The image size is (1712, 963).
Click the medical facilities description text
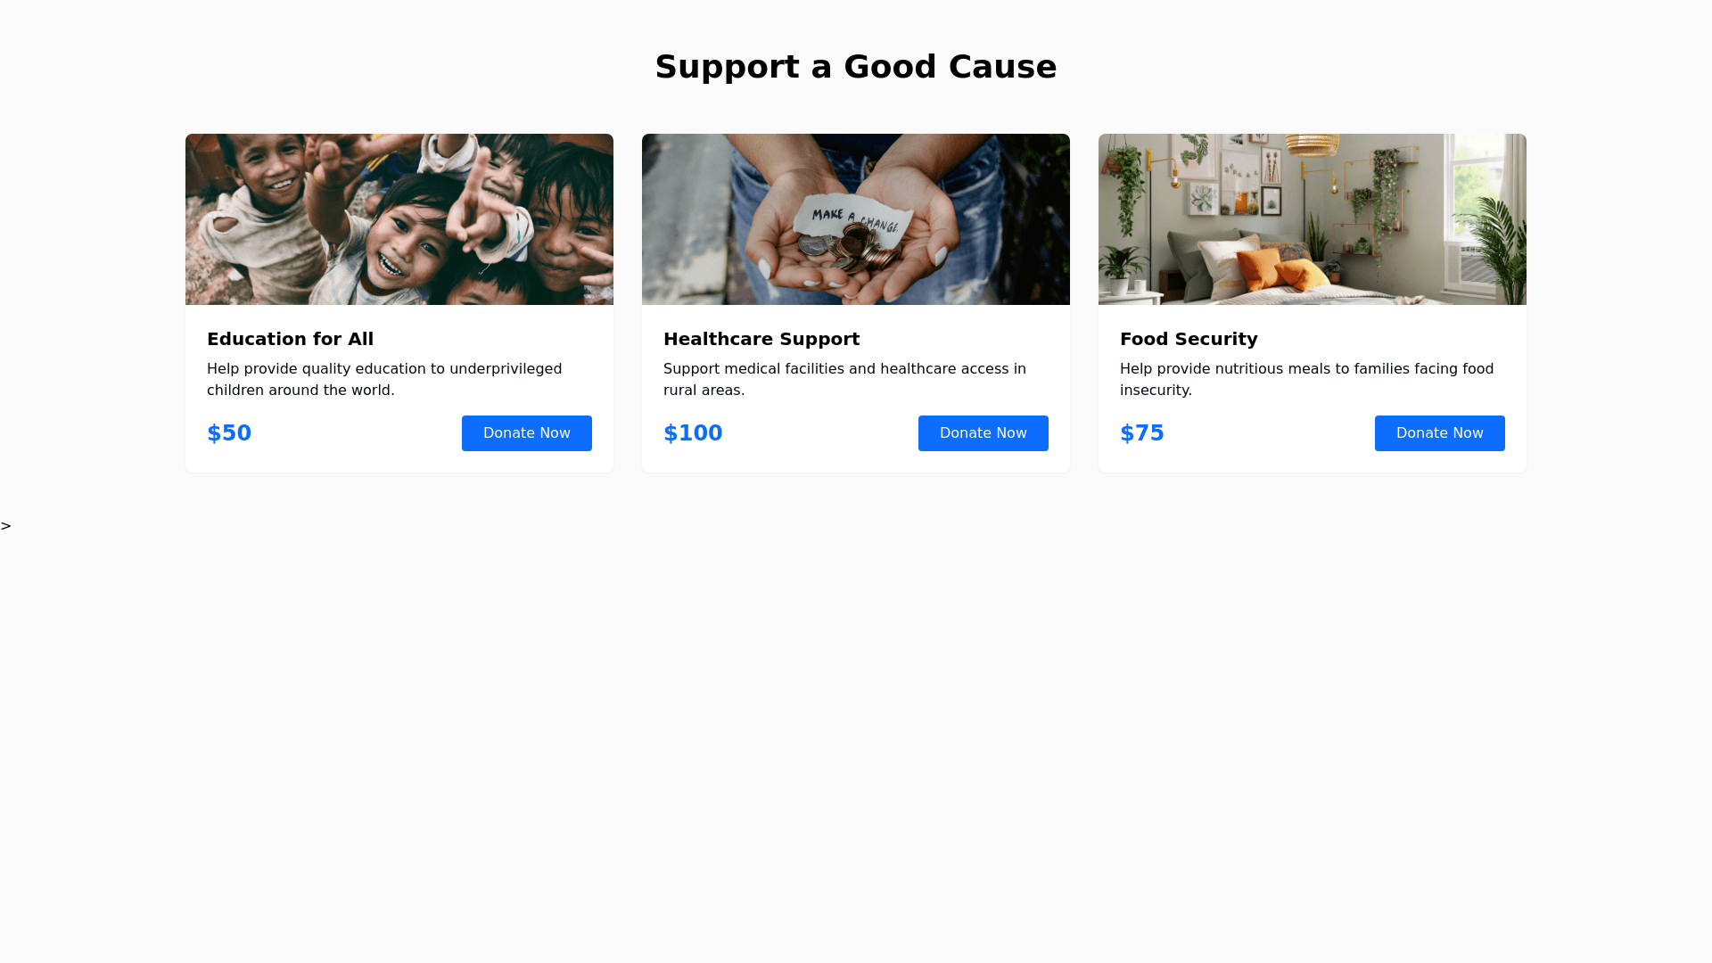[x=844, y=379]
